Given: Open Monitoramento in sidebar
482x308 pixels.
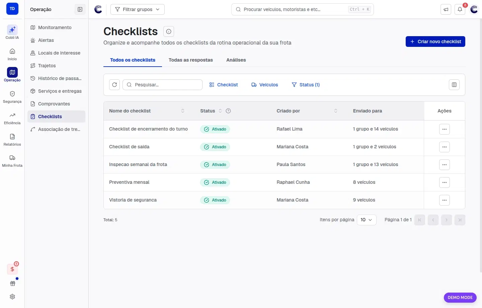Looking at the screenshot, I should click(56, 27).
